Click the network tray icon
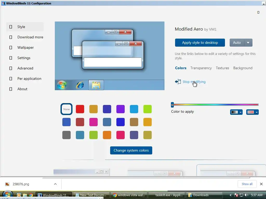Viewport: 266px width, 199px height. click(241, 195)
